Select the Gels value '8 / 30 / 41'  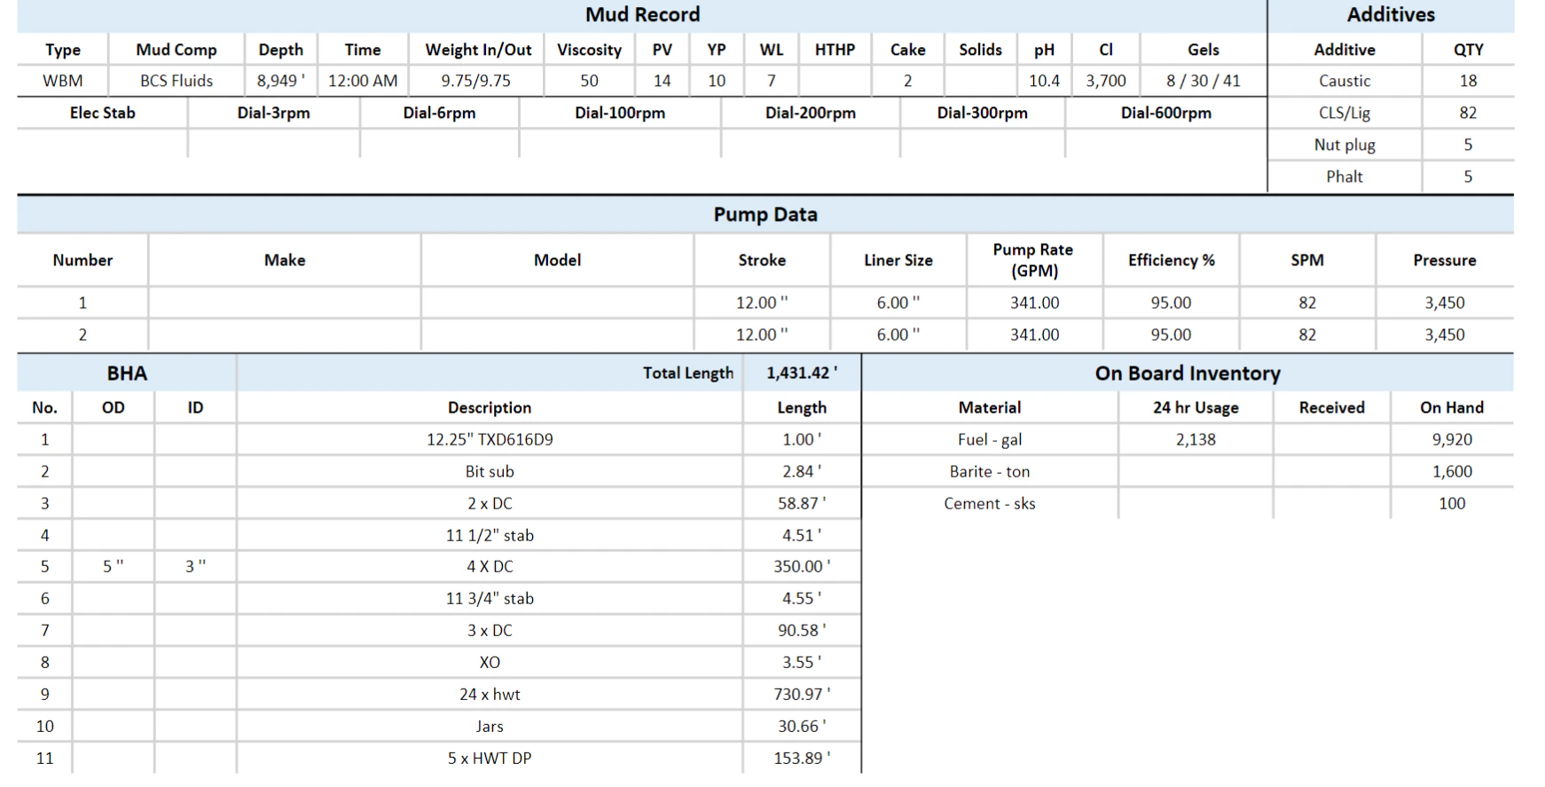point(1204,81)
